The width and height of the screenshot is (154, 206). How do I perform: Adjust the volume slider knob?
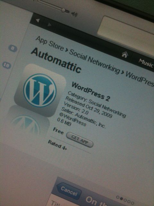(64, 10)
